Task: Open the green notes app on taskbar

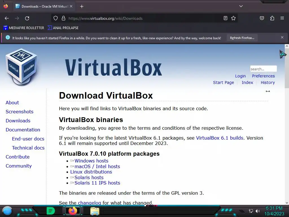Action: pyautogui.click(x=51, y=211)
